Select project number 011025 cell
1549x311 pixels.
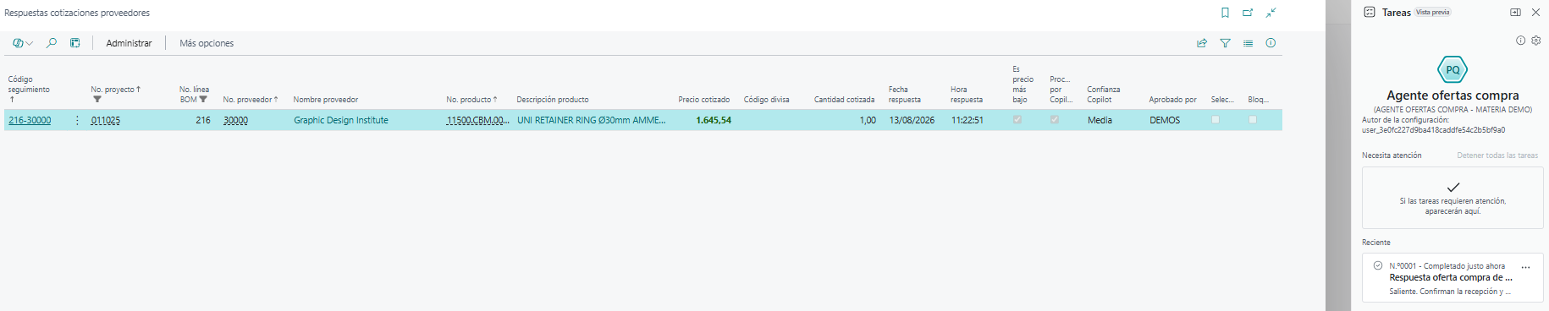click(106, 120)
